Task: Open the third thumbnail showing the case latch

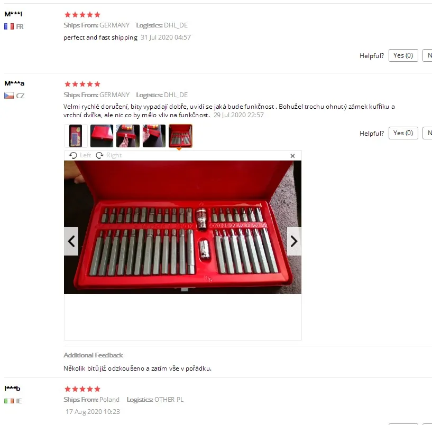Action: point(128,136)
